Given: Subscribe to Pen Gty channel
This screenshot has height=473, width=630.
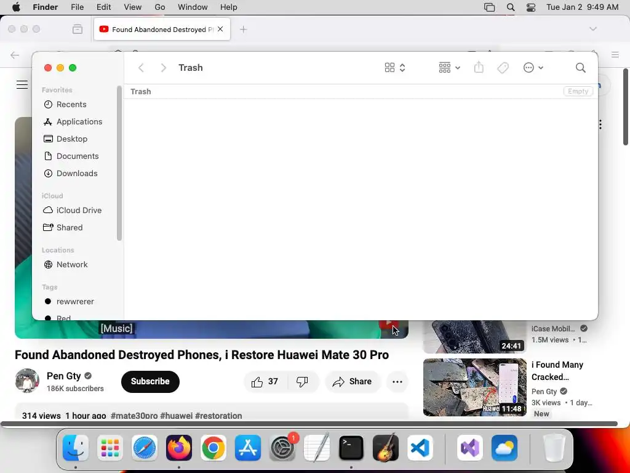Looking at the screenshot, I should click(150, 382).
